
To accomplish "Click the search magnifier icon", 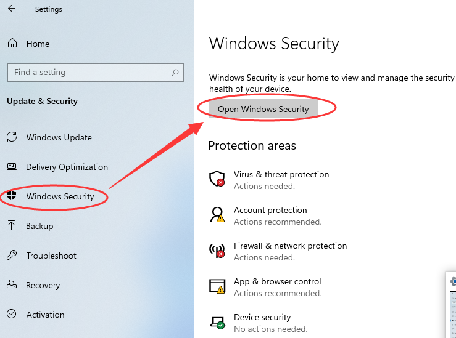I will click(175, 73).
